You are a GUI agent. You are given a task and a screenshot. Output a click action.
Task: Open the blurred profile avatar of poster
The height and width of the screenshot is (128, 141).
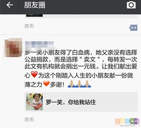(13, 47)
